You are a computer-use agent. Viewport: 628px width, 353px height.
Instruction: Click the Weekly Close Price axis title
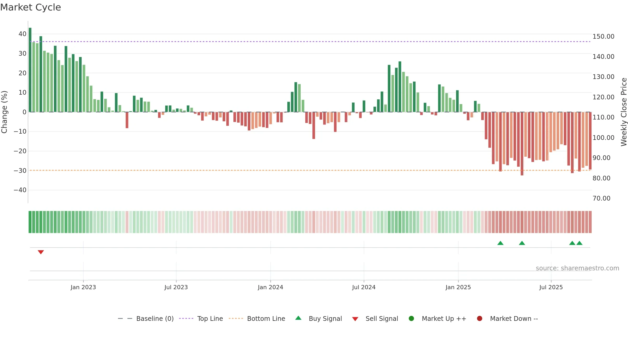tap(624, 112)
